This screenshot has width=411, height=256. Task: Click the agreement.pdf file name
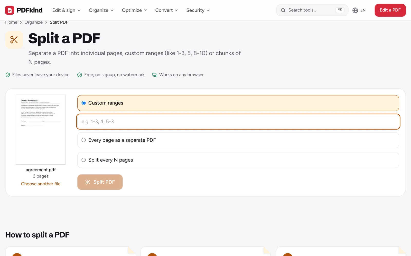(41, 170)
